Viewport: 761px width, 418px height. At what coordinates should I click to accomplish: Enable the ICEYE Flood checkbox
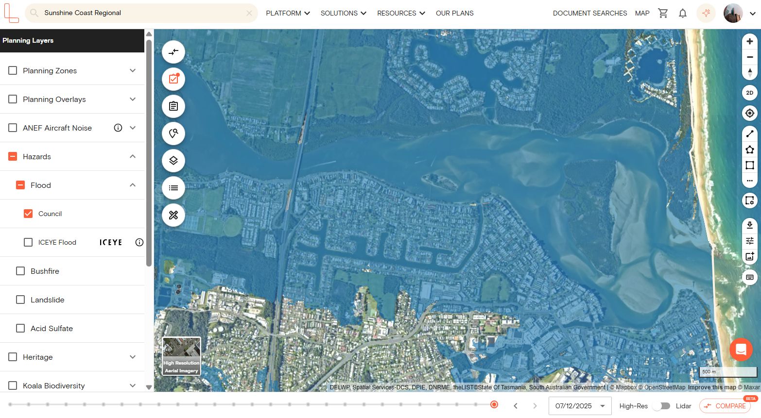tap(28, 242)
